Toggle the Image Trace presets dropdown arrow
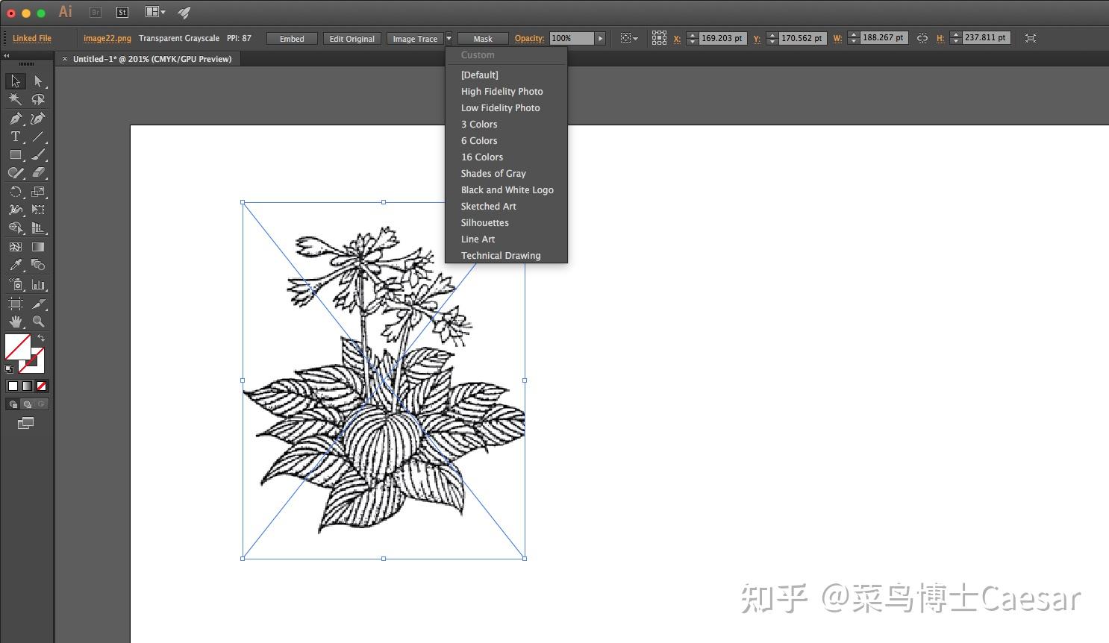This screenshot has width=1109, height=643. [x=449, y=38]
